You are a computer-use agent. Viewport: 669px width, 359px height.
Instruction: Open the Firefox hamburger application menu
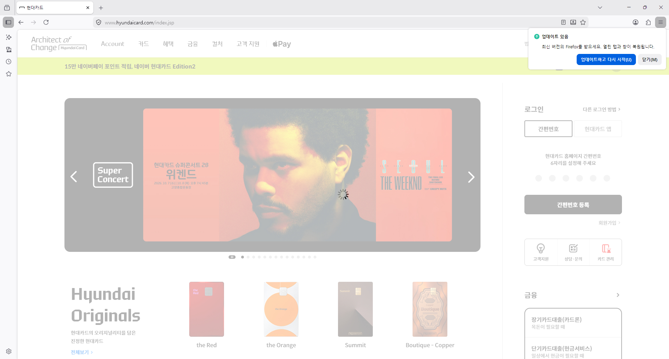[661, 22]
